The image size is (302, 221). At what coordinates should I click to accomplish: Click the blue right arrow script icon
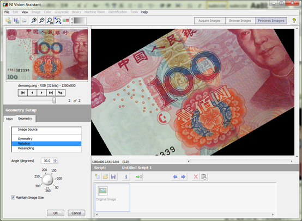(183, 176)
